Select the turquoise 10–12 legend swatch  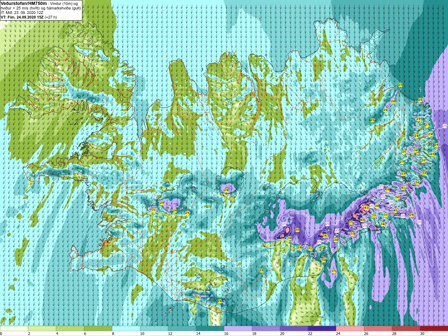[x=154, y=329]
